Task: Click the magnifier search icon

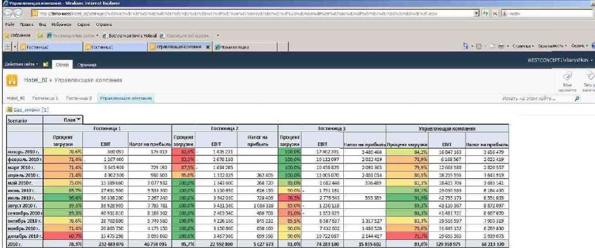Action: [577, 98]
